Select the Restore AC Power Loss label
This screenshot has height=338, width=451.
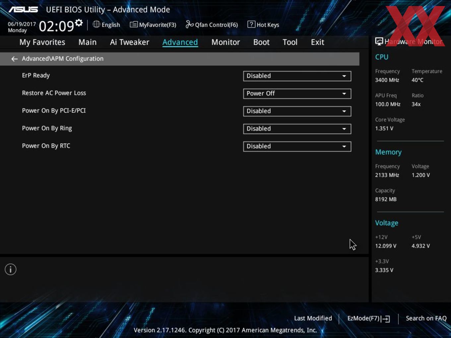(x=54, y=93)
